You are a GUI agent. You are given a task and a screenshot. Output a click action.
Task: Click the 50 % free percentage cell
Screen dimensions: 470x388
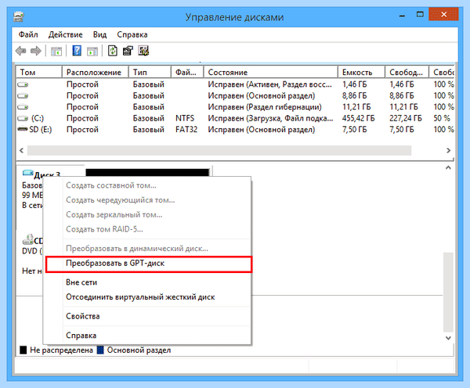(442, 118)
